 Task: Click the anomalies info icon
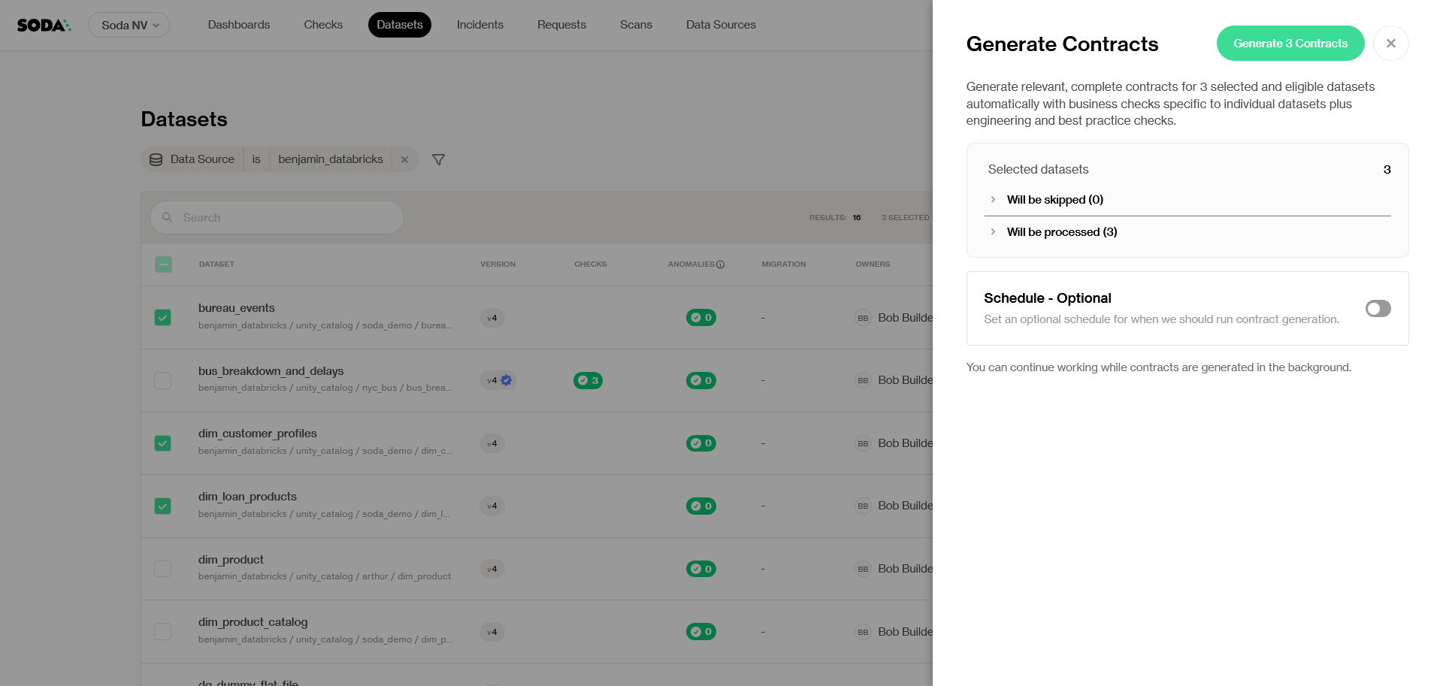[x=720, y=264]
